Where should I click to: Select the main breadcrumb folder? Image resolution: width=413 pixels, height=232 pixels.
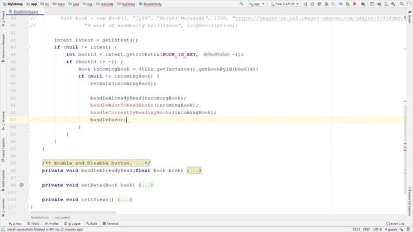pos(59,4)
